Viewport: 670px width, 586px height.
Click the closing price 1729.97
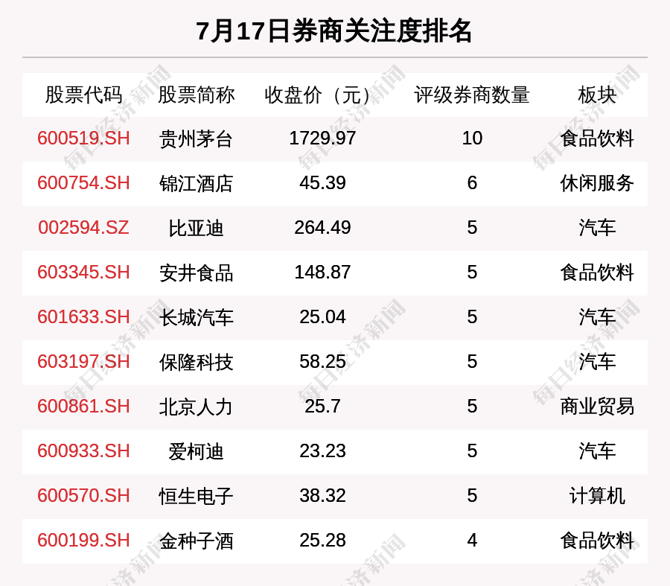point(322,138)
